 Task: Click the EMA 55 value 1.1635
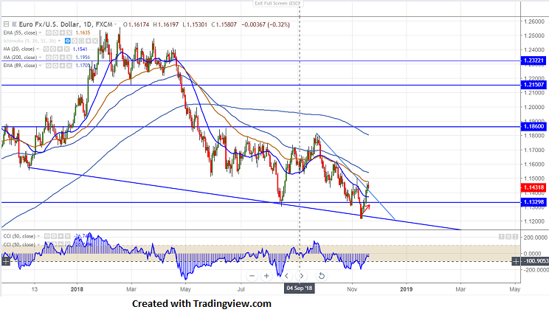83,33
